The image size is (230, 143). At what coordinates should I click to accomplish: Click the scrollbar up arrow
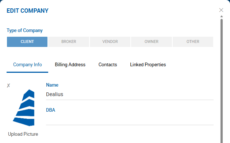pyautogui.click(x=222, y=16)
